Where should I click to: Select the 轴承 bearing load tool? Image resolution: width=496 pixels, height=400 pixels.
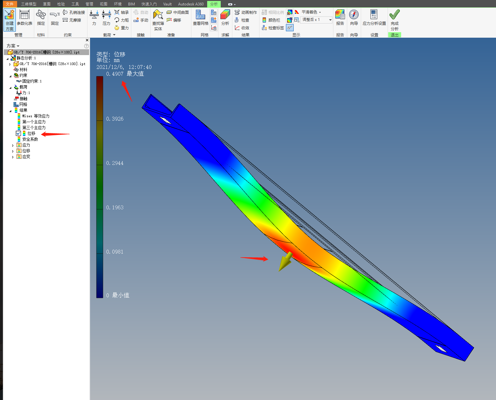pyautogui.click(x=122, y=12)
